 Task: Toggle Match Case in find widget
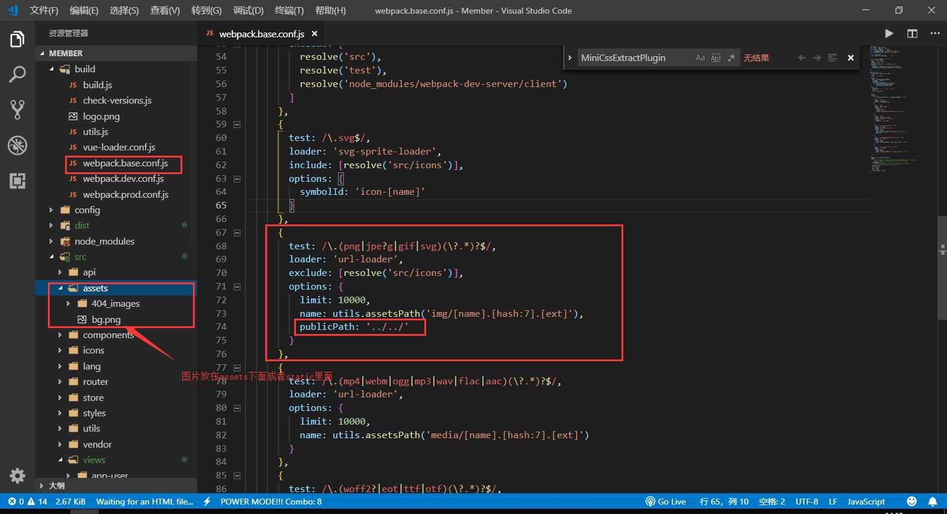point(700,58)
